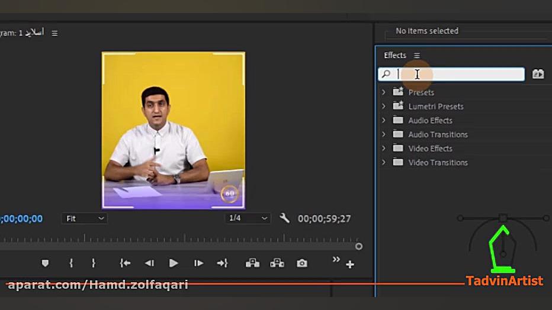Go to In point button
The image size is (552, 310).
[x=125, y=263]
